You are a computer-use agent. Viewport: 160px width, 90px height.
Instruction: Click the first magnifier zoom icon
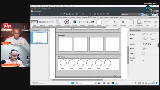(x=95, y=14)
